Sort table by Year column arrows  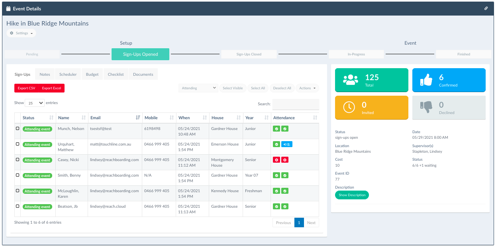267,118
